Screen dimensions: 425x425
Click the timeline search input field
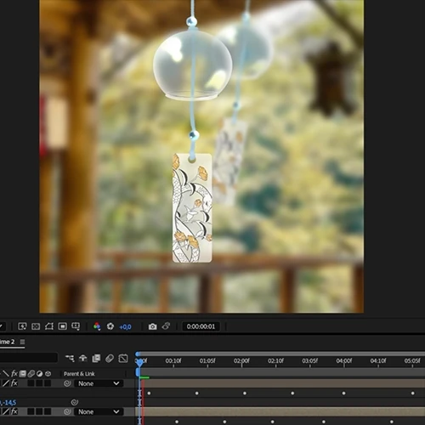pyautogui.click(x=28, y=358)
